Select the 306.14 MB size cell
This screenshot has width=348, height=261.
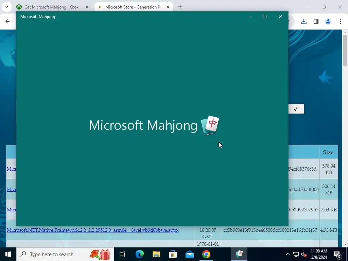[329, 189]
